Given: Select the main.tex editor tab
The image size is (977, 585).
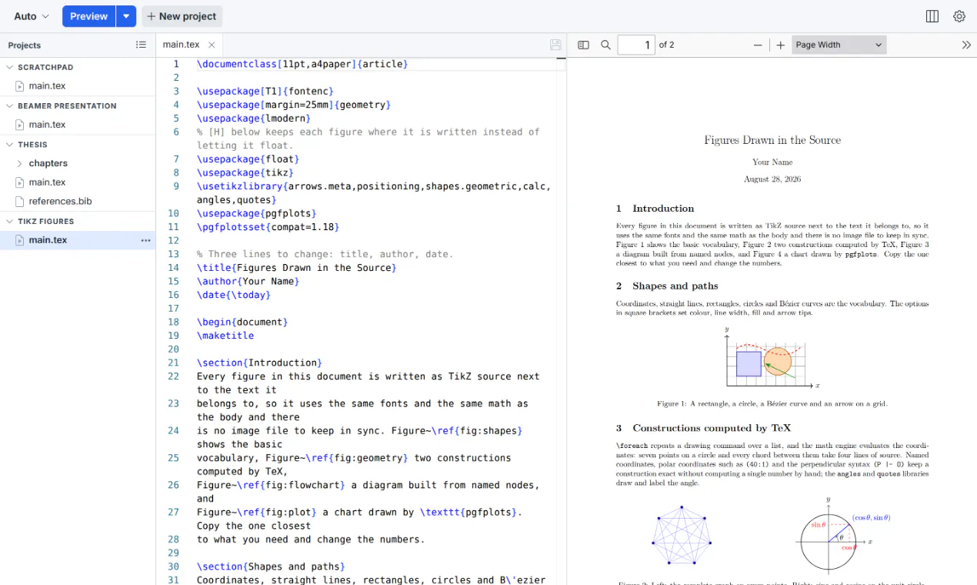Looking at the screenshot, I should [x=181, y=45].
